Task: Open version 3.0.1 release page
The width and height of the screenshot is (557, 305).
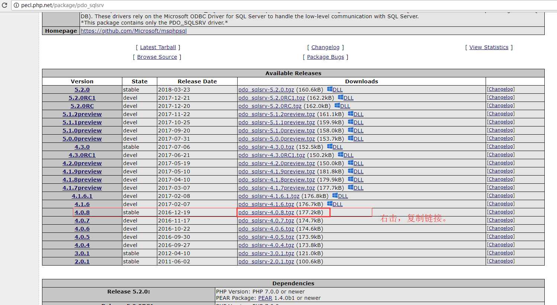Action: (x=82, y=253)
